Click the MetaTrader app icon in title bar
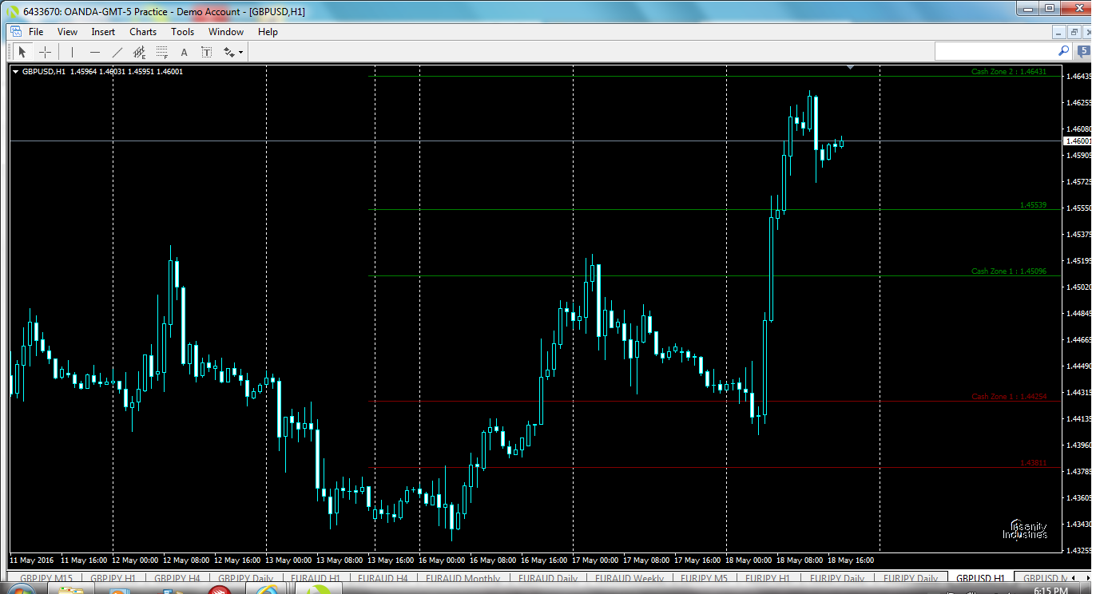The image size is (1104, 594). click(13, 11)
